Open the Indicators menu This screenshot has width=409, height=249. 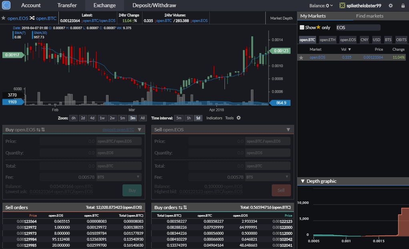[214, 118]
